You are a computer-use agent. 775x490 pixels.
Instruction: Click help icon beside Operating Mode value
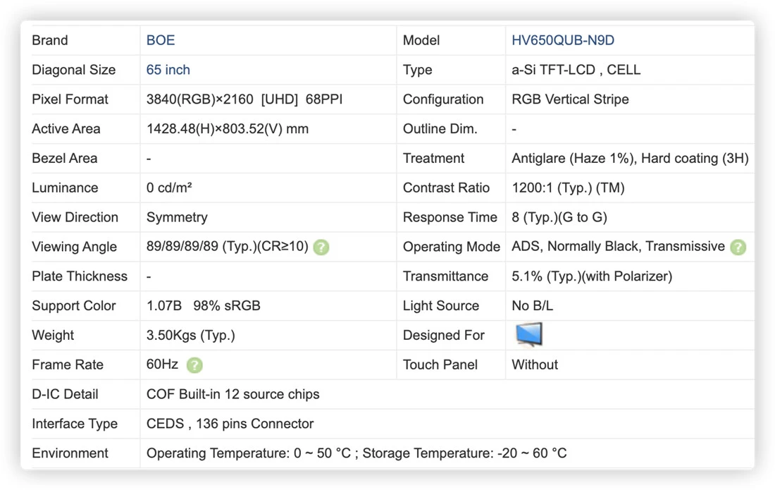738,247
